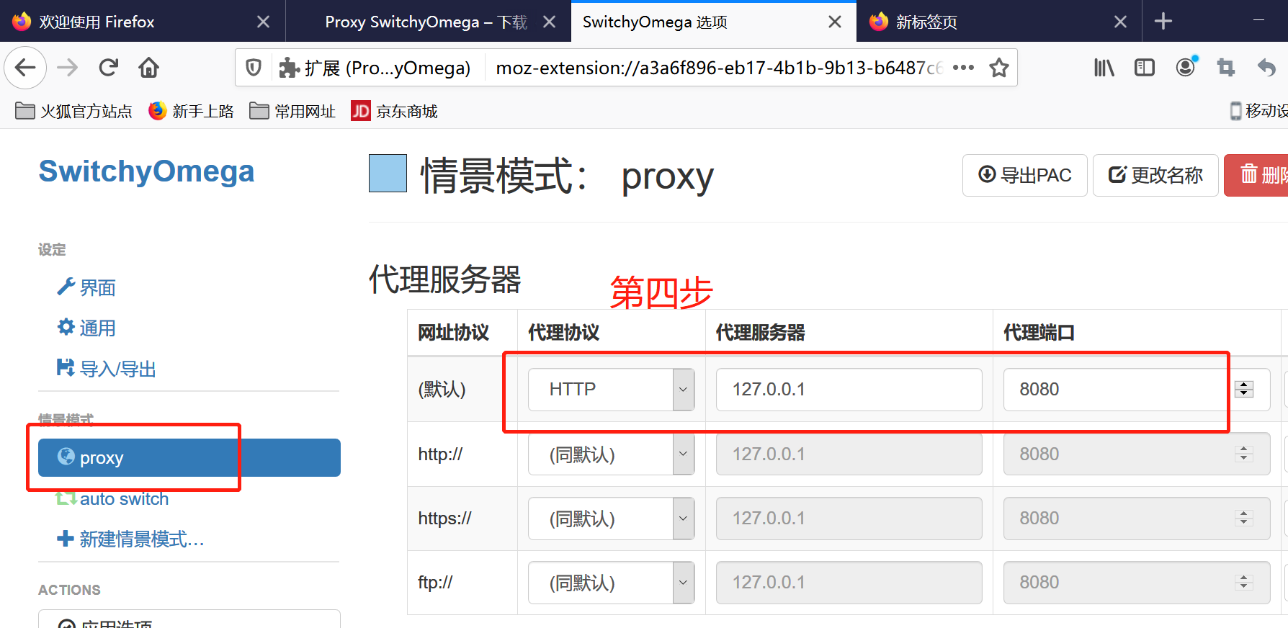
Task: Close the 新标签页 tab
Action: click(1120, 22)
